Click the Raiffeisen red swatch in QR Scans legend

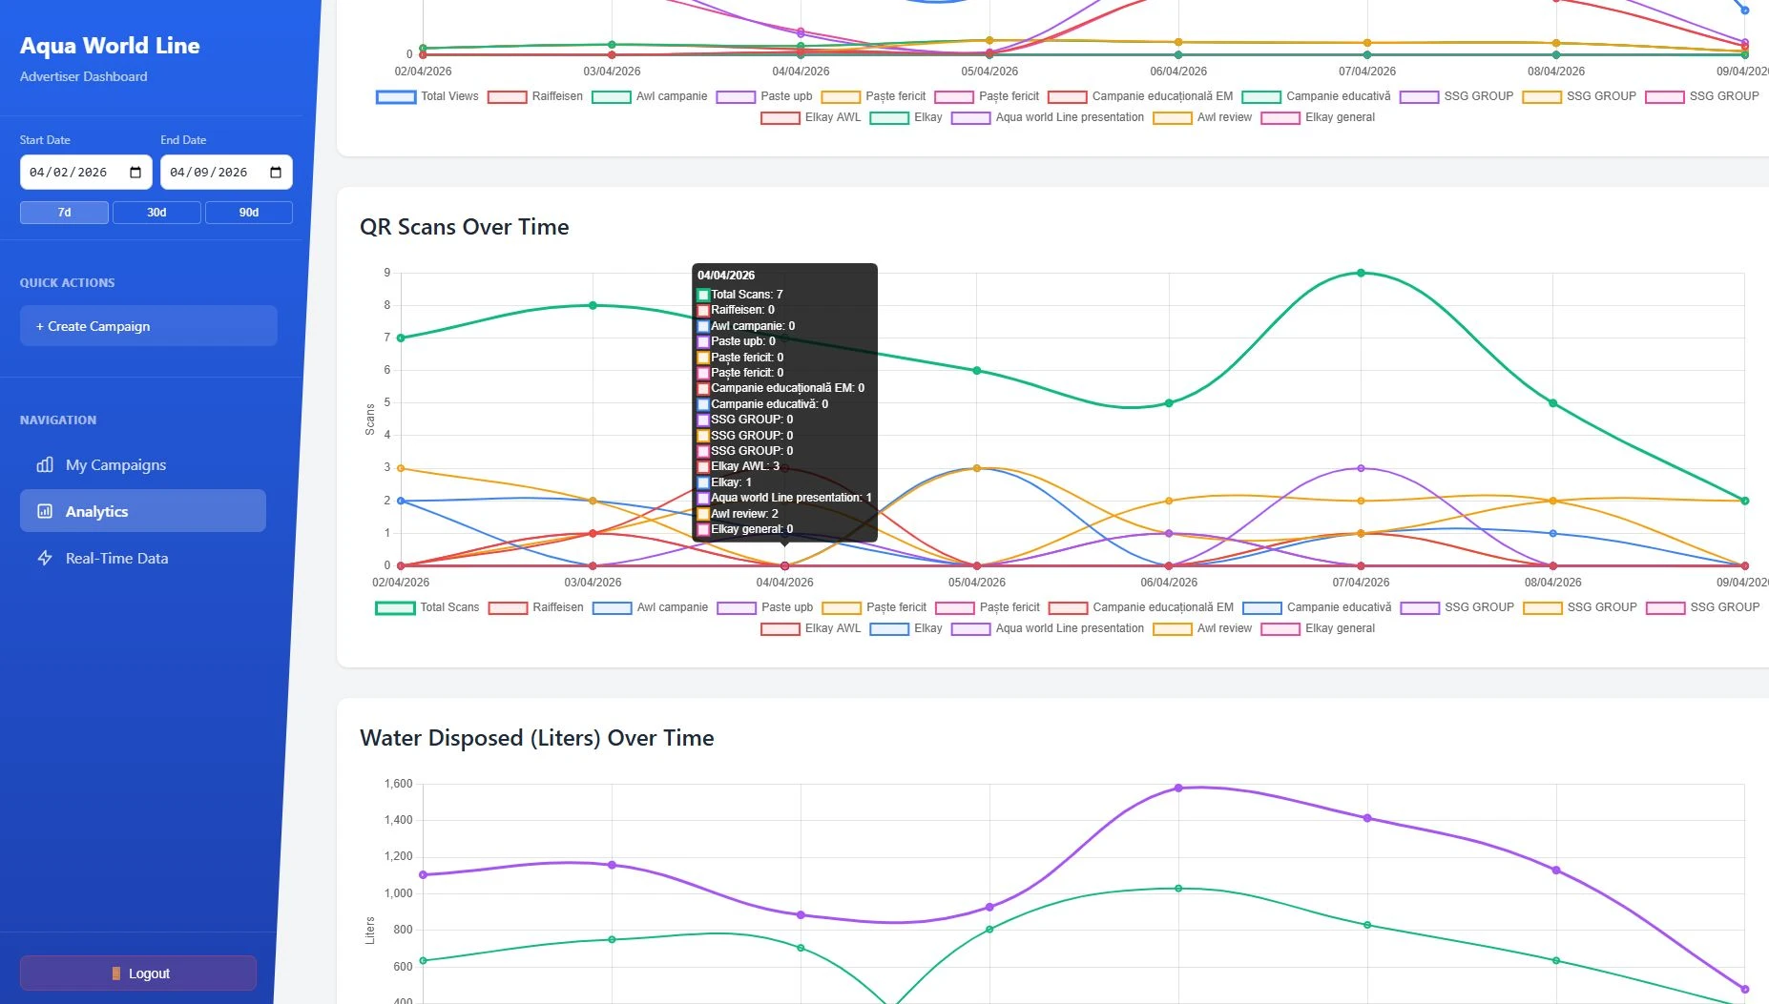508,607
